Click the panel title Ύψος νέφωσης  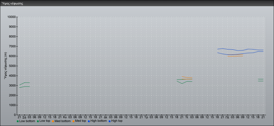click(12, 3)
